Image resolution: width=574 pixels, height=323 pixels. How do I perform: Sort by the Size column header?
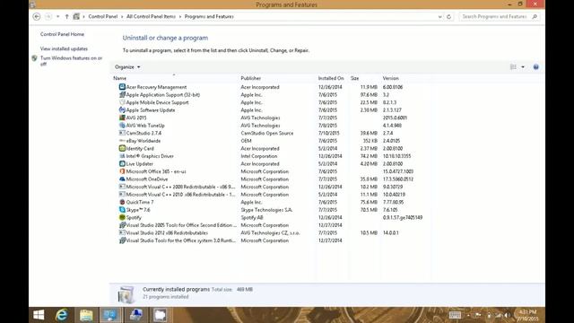click(x=355, y=78)
